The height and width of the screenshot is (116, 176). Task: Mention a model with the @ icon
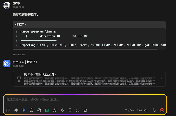(x=55, y=110)
